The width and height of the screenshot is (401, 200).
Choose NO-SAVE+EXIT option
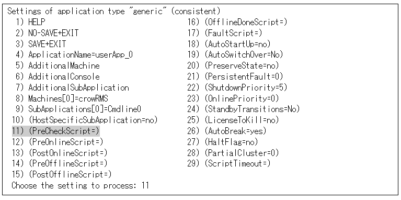click(x=47, y=33)
